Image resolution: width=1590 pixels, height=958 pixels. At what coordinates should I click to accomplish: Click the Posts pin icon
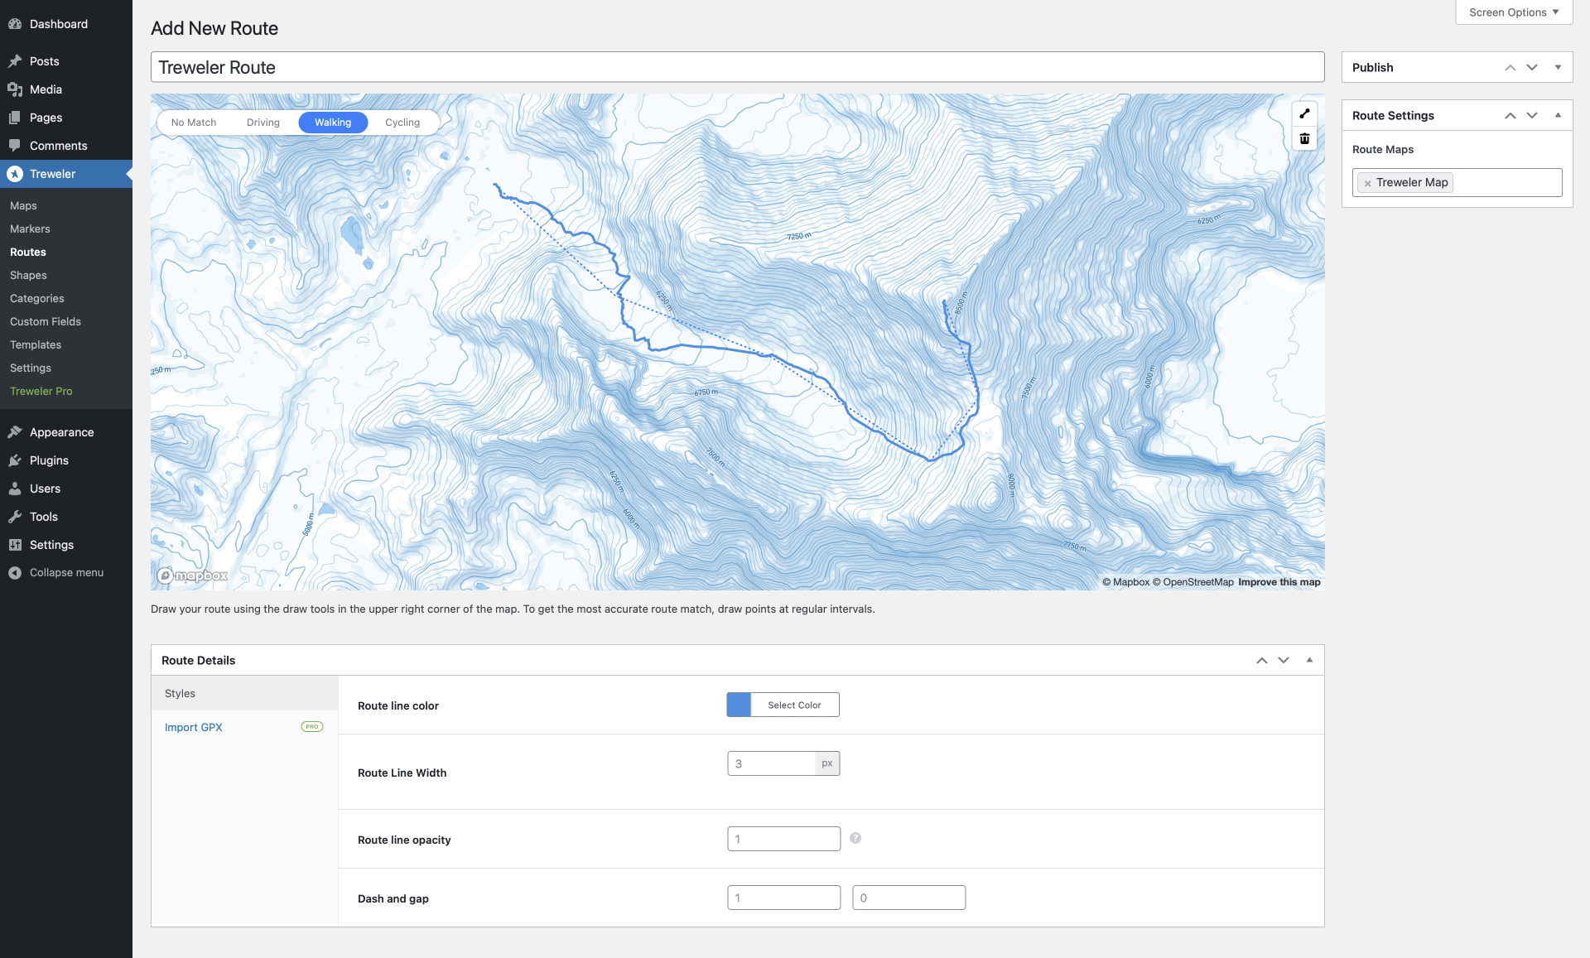pos(15,61)
